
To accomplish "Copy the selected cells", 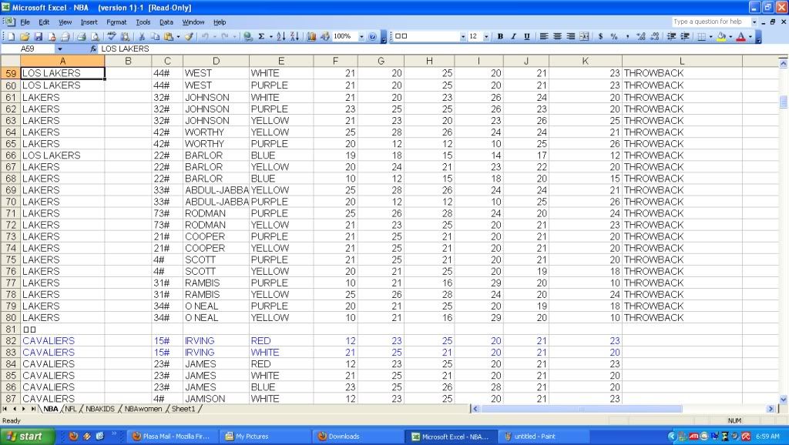I will coord(156,36).
